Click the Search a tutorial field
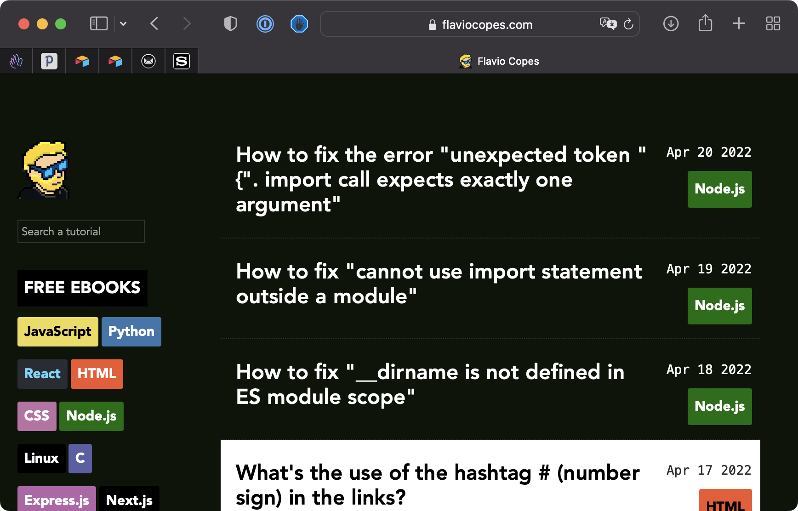 (81, 232)
